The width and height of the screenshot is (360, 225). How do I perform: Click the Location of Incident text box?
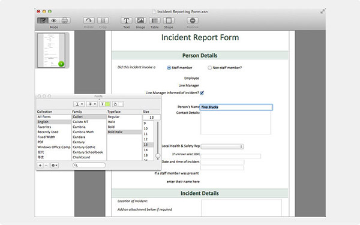242,208
